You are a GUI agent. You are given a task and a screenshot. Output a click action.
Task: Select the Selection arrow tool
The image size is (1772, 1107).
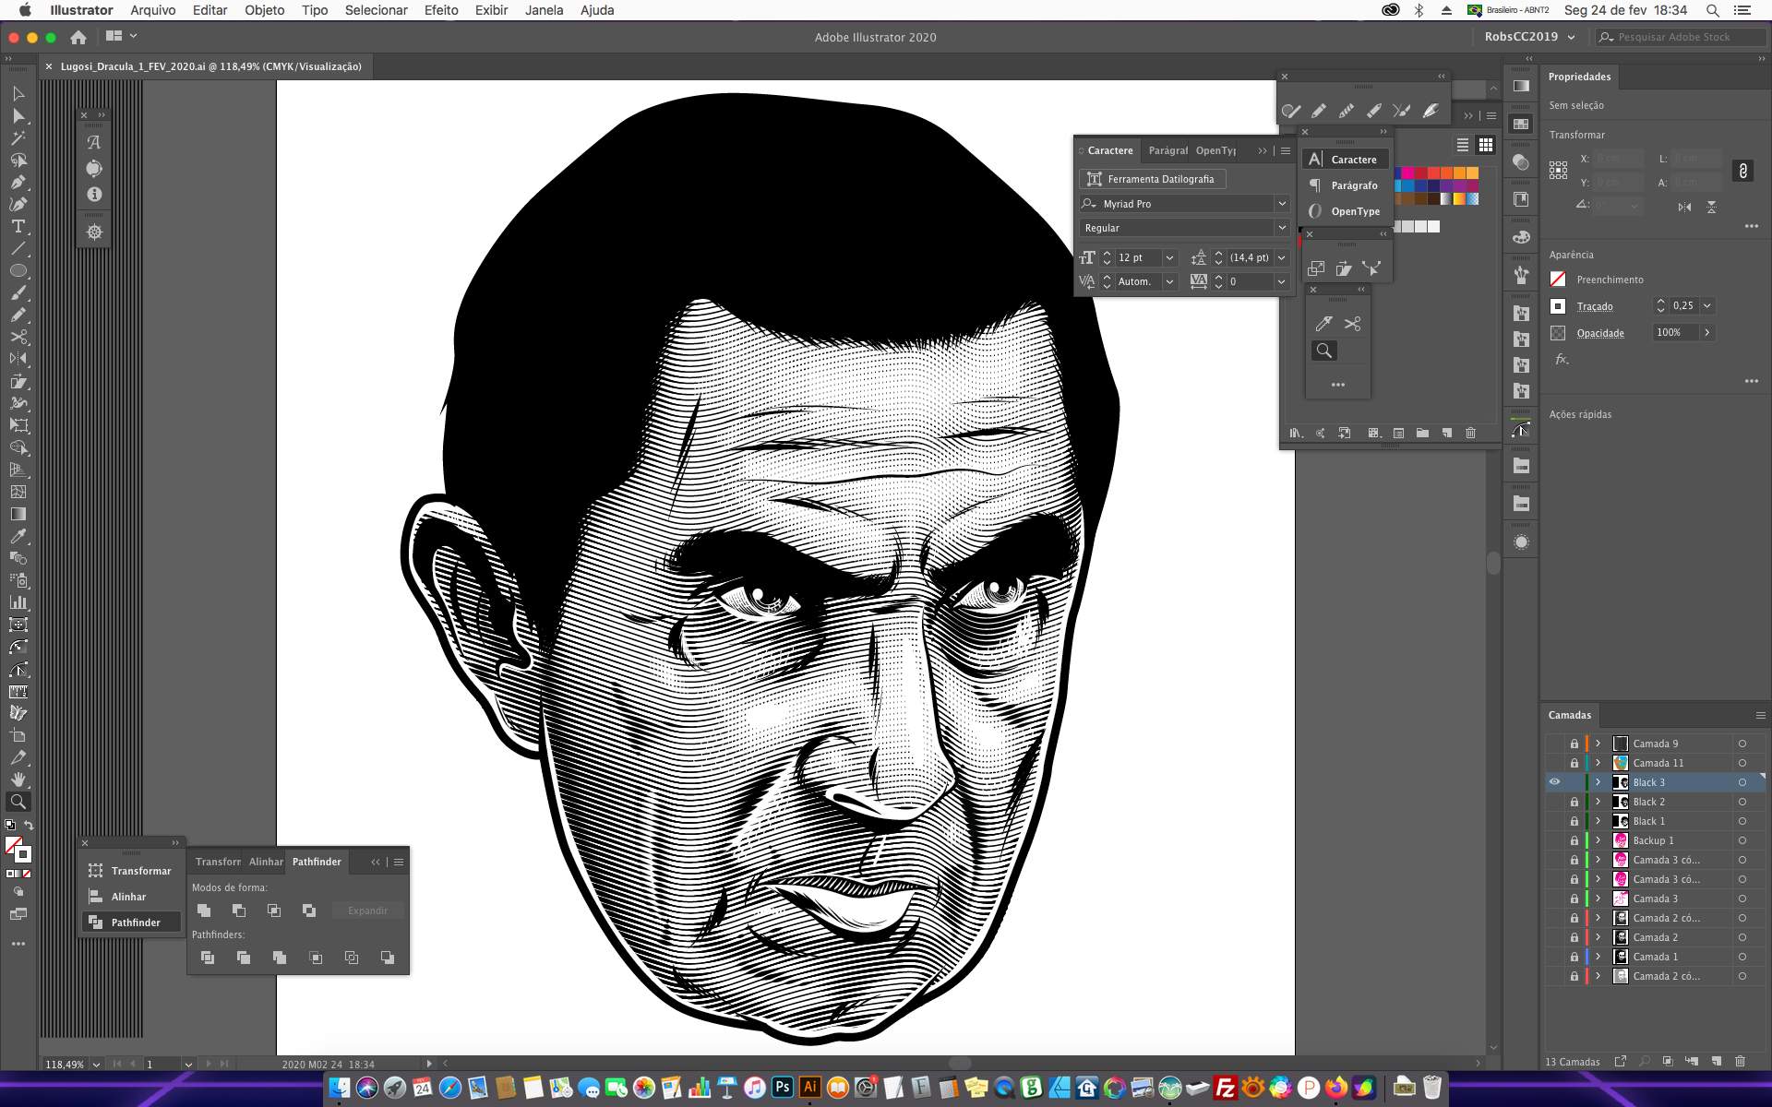pos(18,93)
